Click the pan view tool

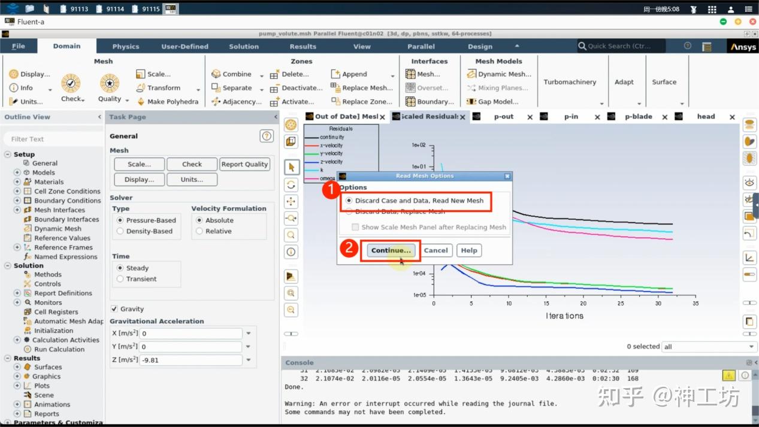291,201
